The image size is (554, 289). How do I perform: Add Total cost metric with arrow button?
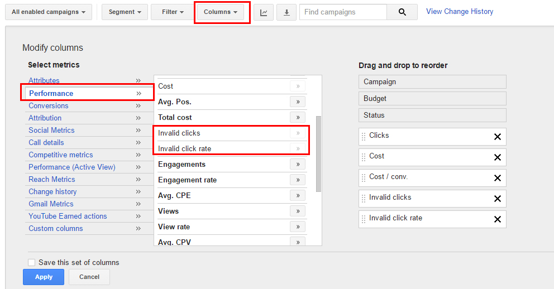(x=298, y=117)
